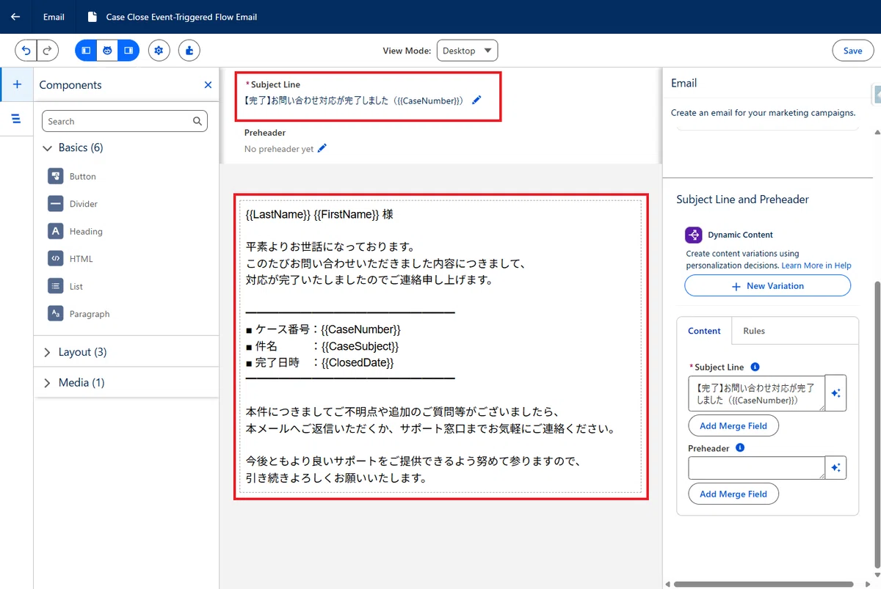Open the View Mode Desktop dropdown
Screen dimensions: 881x589
click(467, 51)
